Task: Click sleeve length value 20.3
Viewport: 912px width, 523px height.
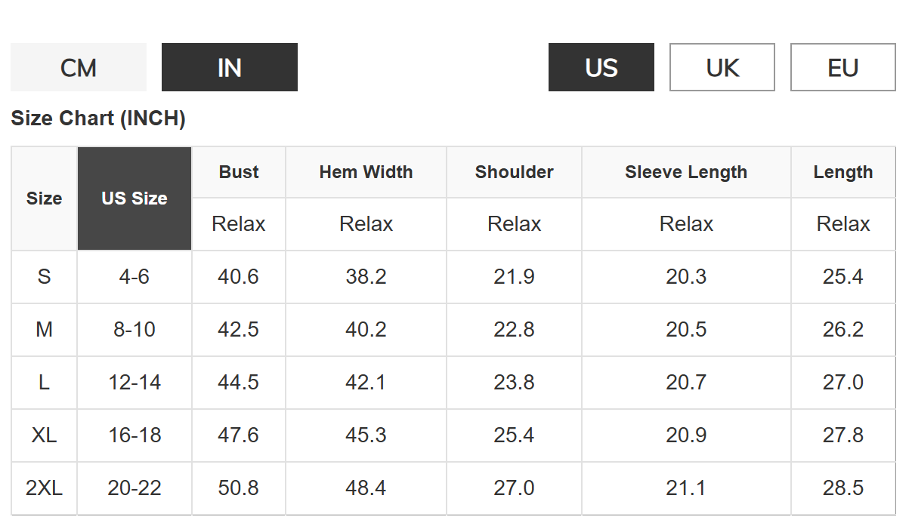Action: (686, 277)
